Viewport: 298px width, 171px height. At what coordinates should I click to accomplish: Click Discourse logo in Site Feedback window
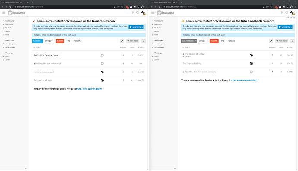[165, 12]
